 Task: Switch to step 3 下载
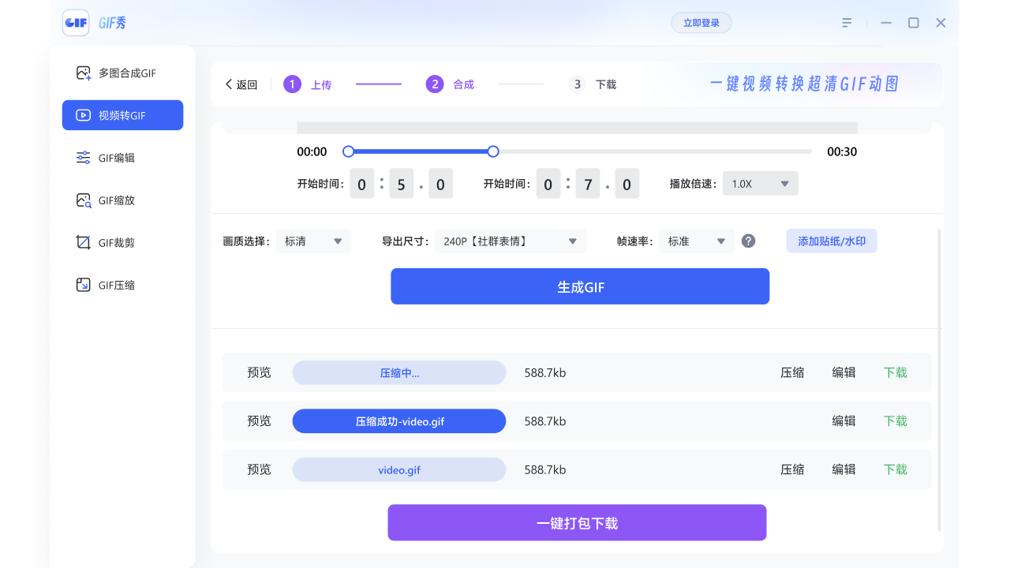(593, 84)
